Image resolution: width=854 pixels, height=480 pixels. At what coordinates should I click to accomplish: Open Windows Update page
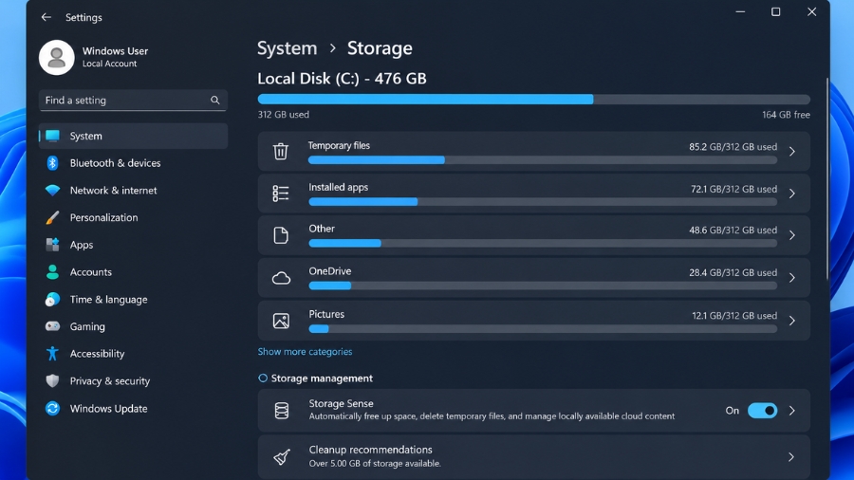coord(133,408)
